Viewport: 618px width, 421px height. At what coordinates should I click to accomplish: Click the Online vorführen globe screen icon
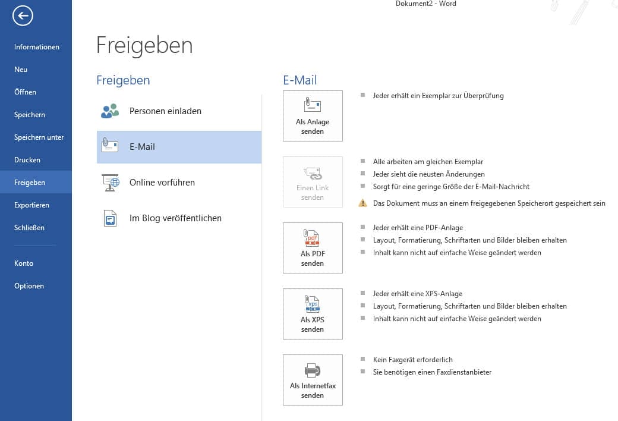111,183
